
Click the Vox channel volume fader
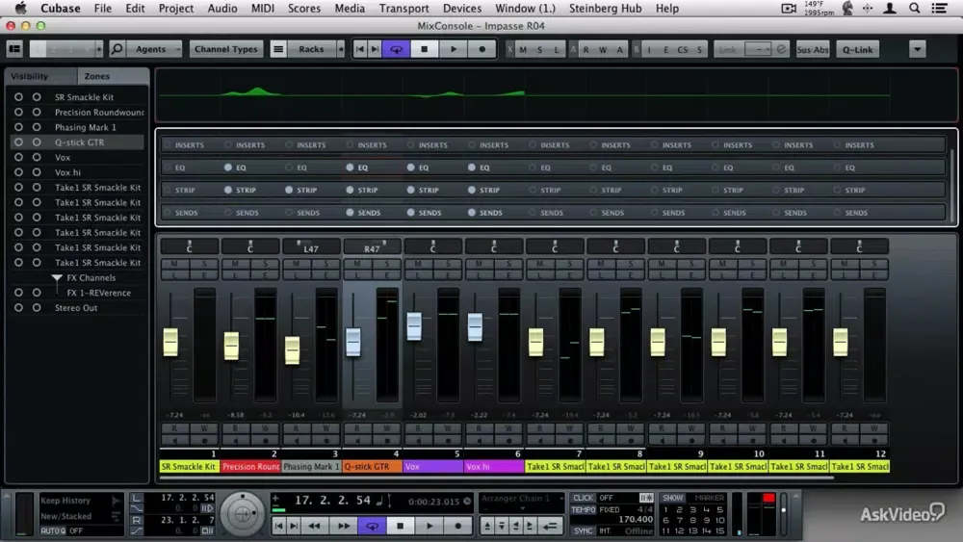pos(414,326)
